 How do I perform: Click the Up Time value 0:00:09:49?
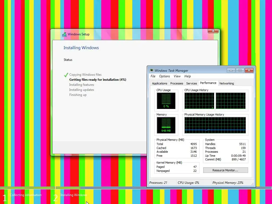coord(238,156)
